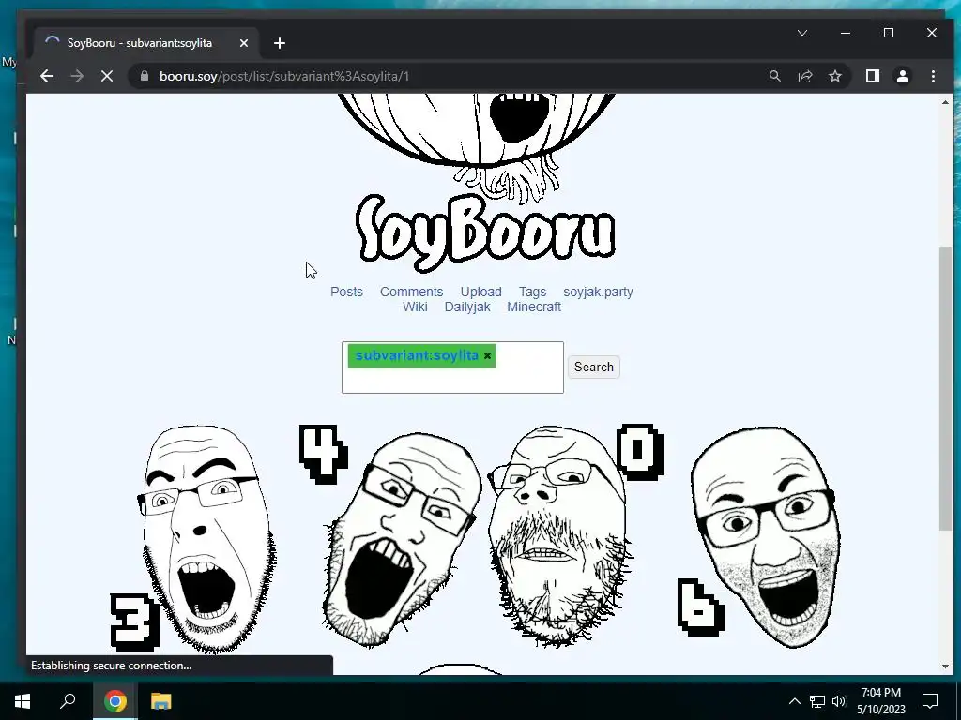Screen dimensions: 961x720
Task: Open a new browser tab
Action: click(280, 43)
